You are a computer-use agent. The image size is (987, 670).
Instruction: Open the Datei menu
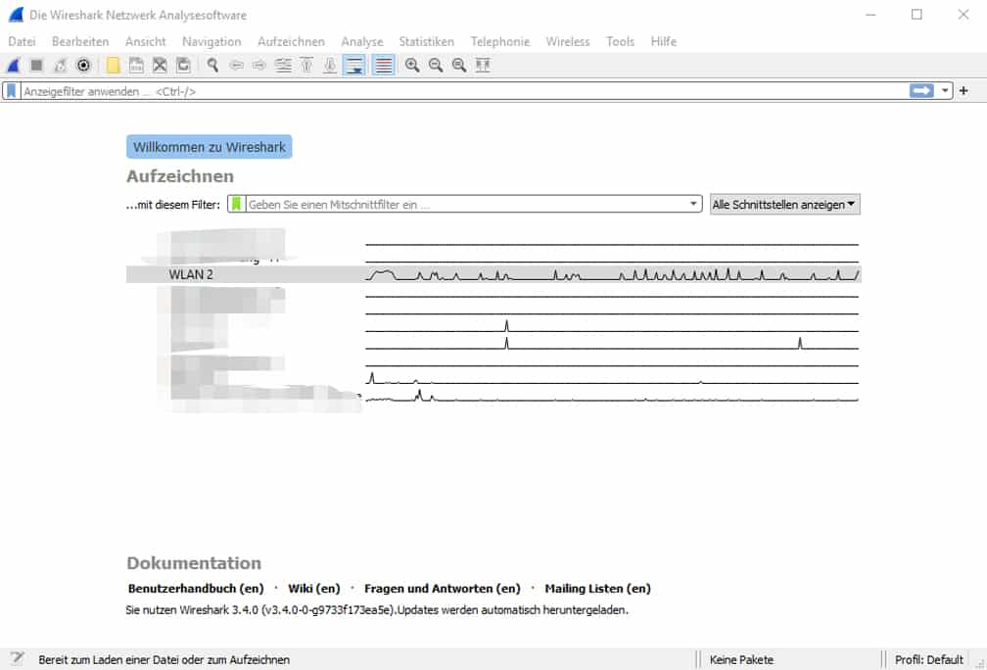22,41
